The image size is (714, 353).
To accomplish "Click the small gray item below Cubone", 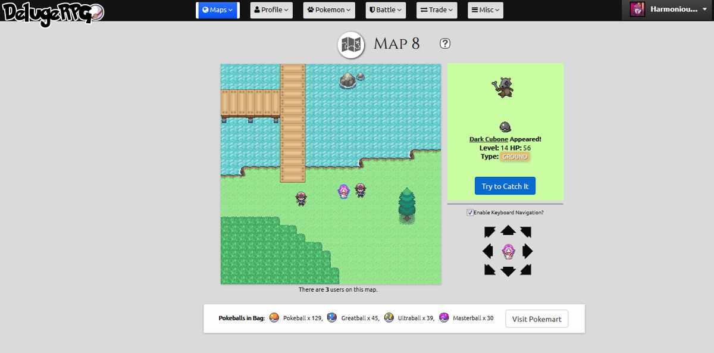I will pos(505,126).
